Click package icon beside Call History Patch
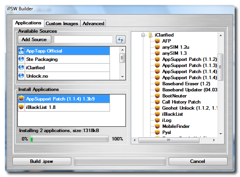The width and height of the screenshot is (240, 177). click(x=157, y=102)
